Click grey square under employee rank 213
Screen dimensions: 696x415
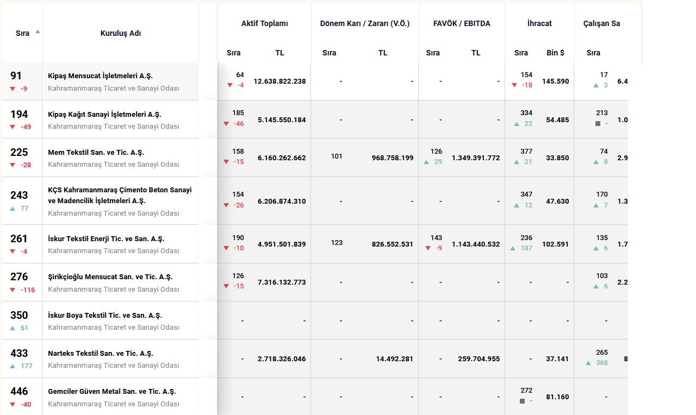(x=598, y=124)
